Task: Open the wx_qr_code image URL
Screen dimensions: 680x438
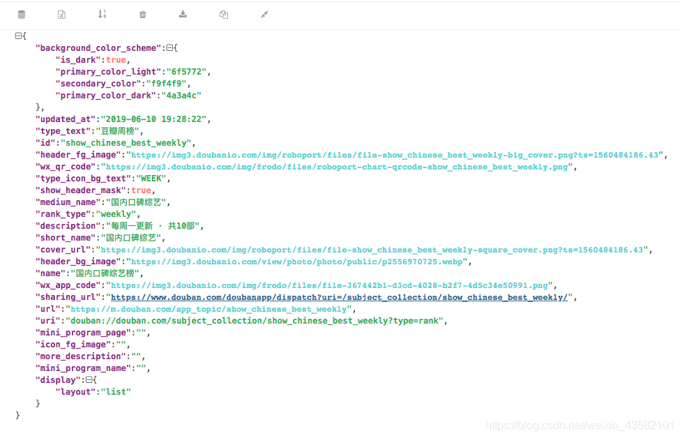Action: [337, 167]
